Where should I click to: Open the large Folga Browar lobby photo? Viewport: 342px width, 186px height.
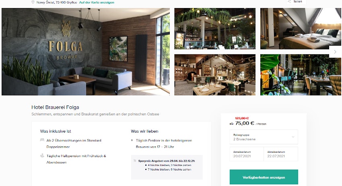[x=86, y=52]
